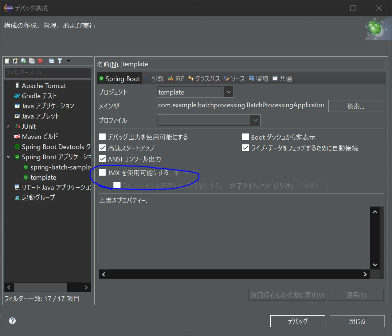Screen dimensions: 392x336
Task: Click the デバッグ button
Action: coord(298,321)
